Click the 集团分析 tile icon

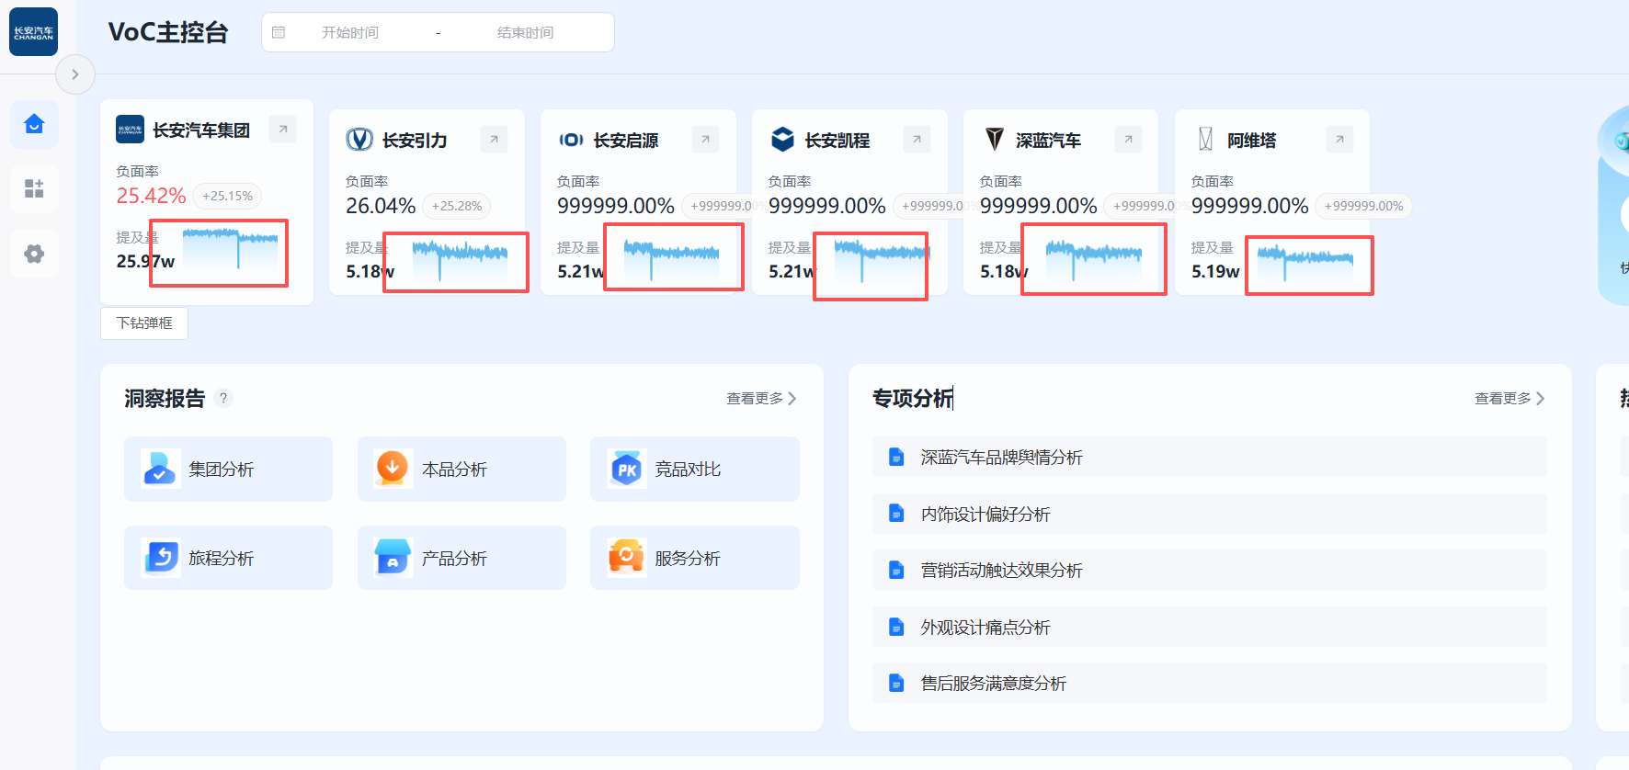pos(160,469)
